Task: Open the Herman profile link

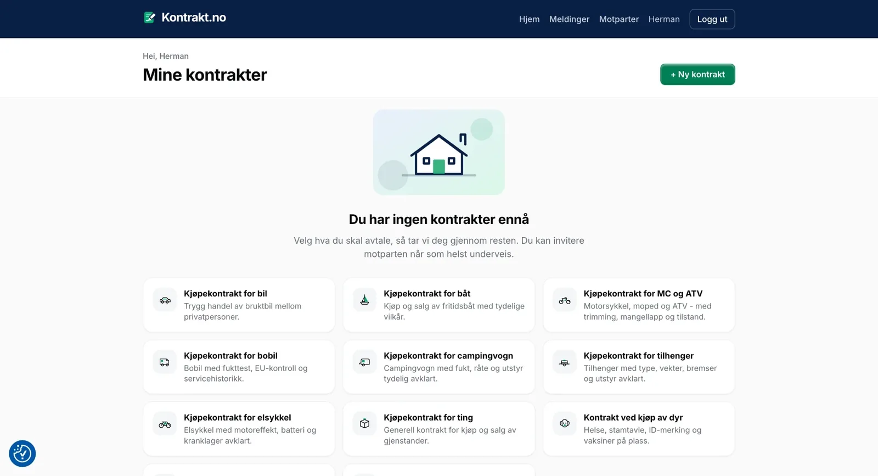Action: point(664,19)
